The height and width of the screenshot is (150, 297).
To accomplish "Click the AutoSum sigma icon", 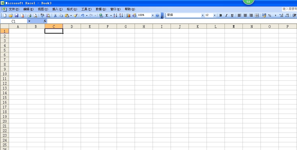I will [107, 15].
